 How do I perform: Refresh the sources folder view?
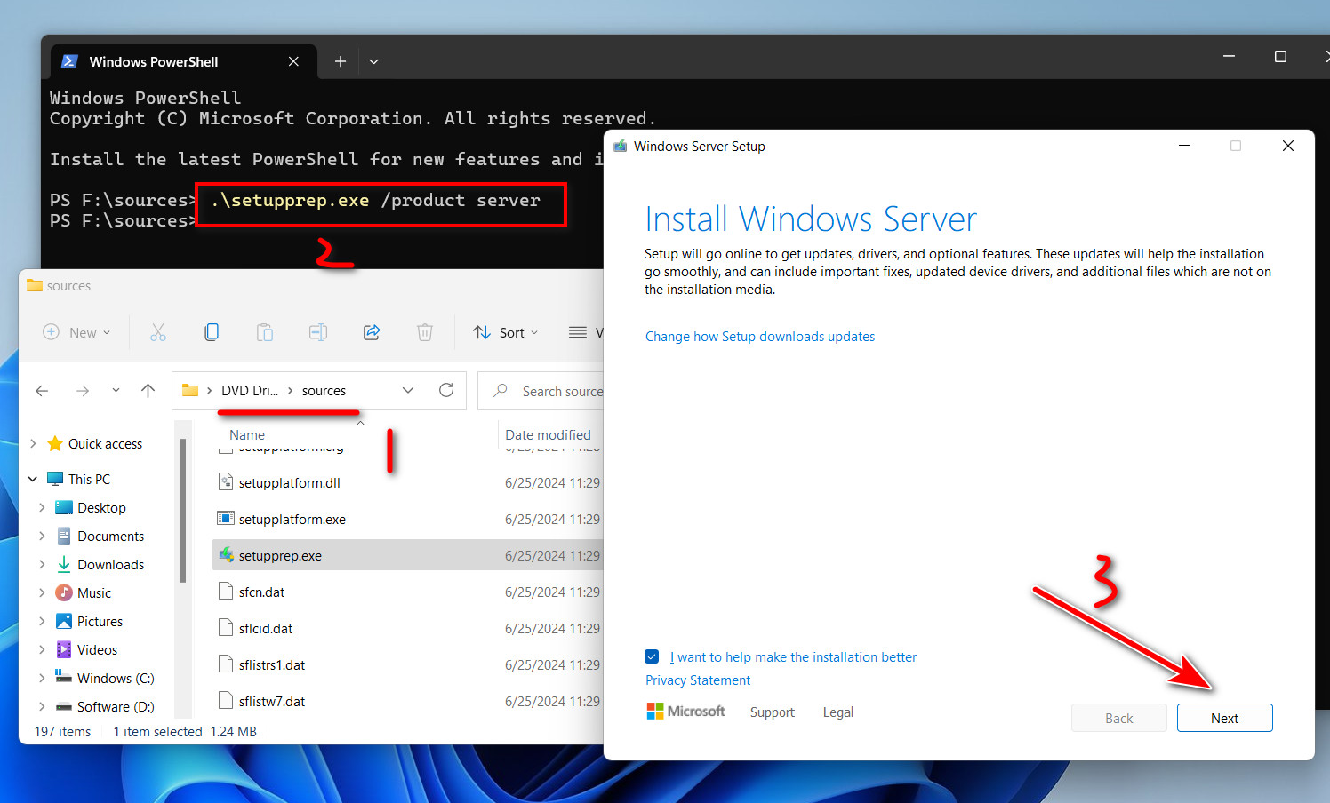pyautogui.click(x=446, y=390)
